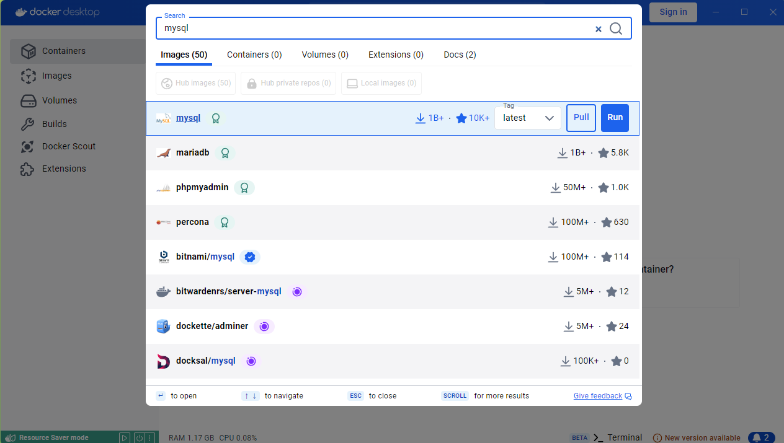Open the mysql image link
This screenshot has height=443, width=784.
coord(188,118)
